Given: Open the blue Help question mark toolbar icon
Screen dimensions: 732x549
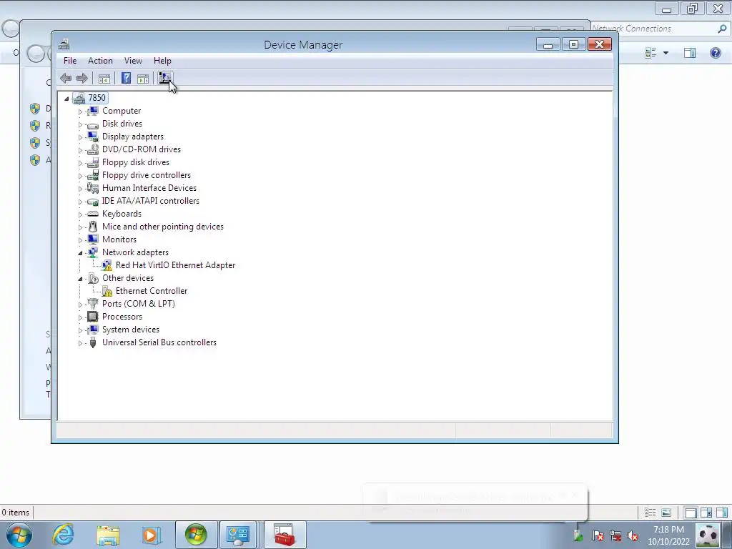Looking at the screenshot, I should (126, 78).
